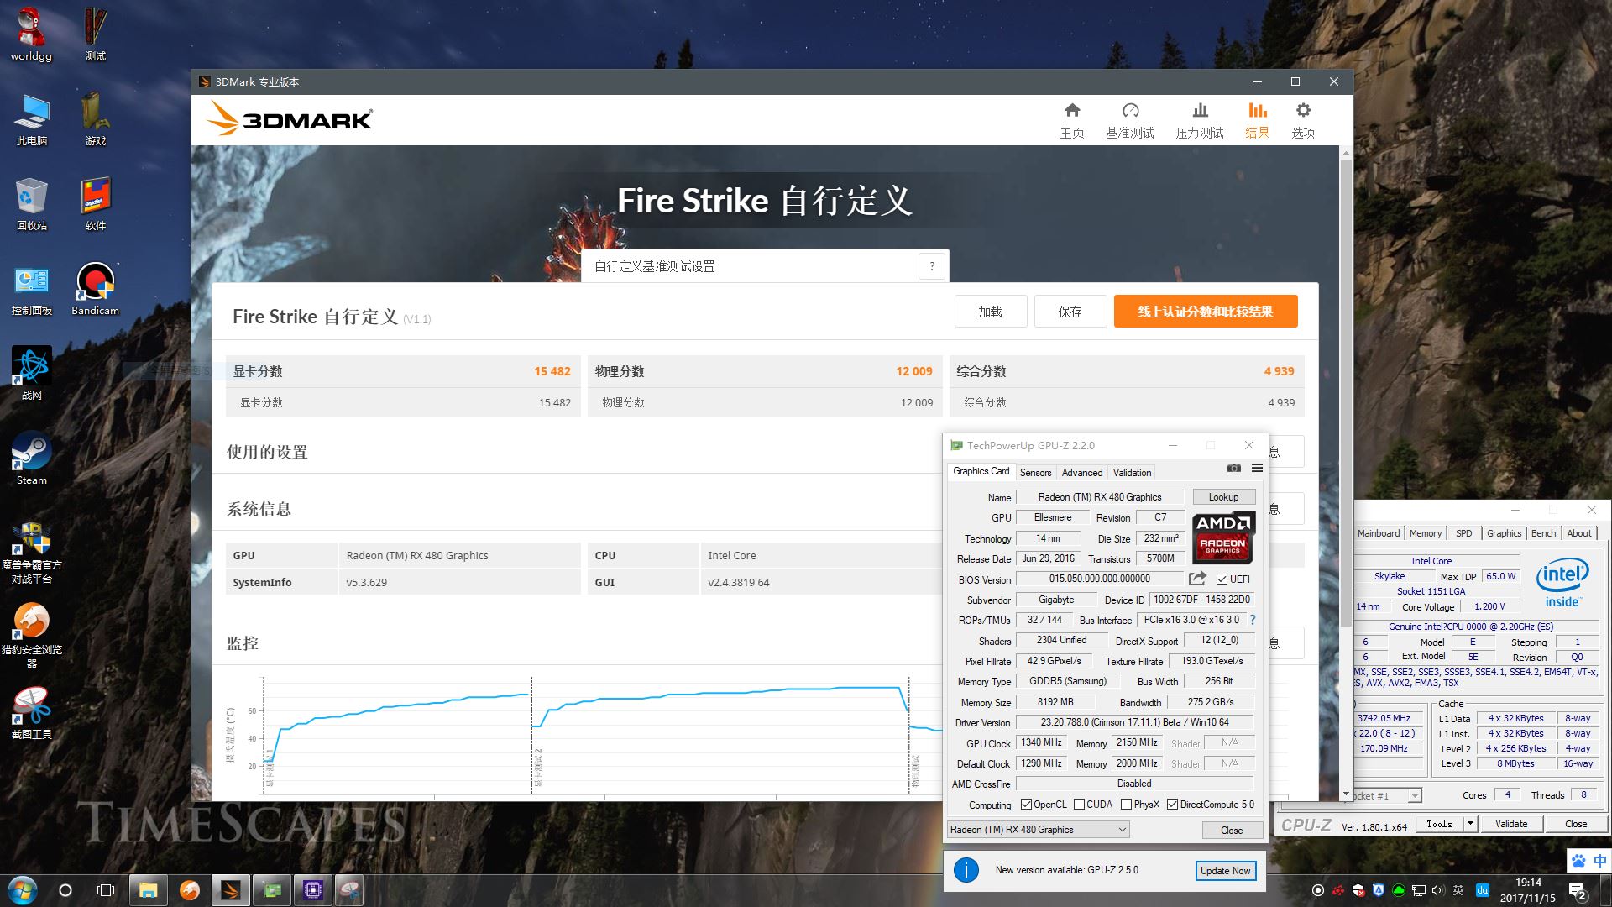Click the 保存 (Save) button
The image size is (1612, 907).
[1070, 312]
